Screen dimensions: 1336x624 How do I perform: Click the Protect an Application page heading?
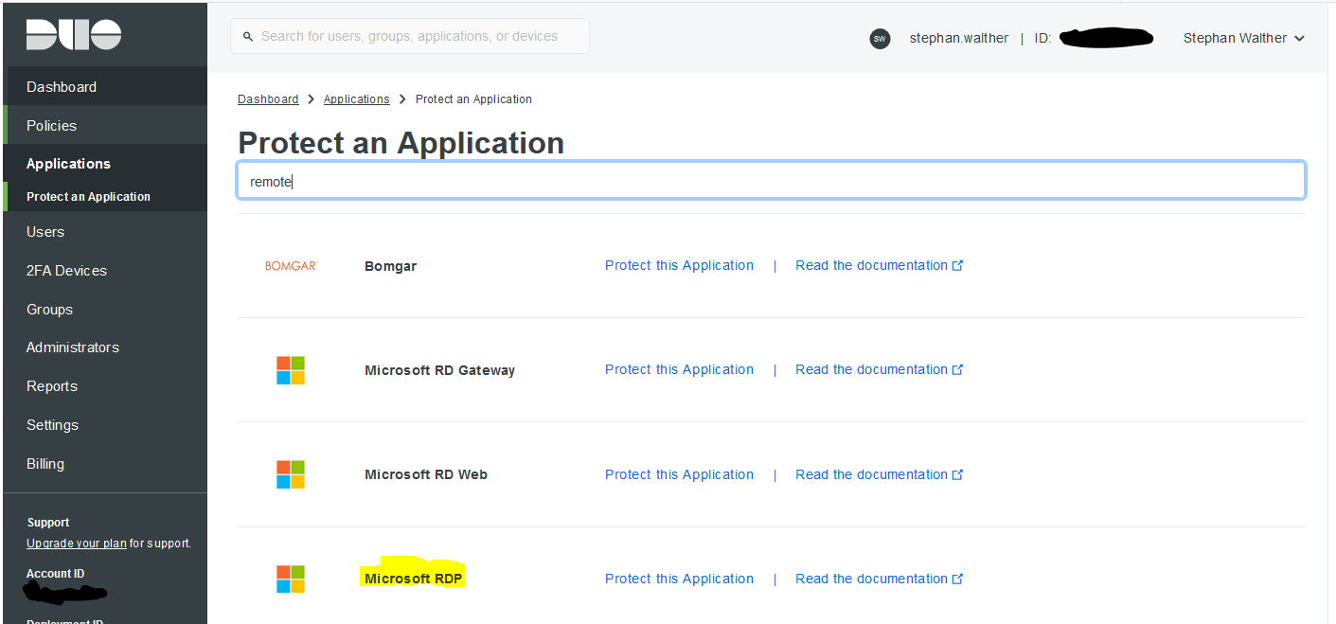[x=401, y=143]
